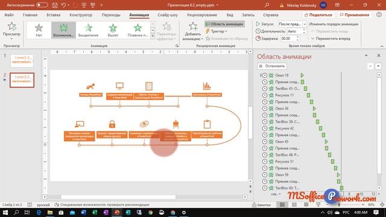Click the lock icon on the slide
386x217 pixels.
click(112, 124)
